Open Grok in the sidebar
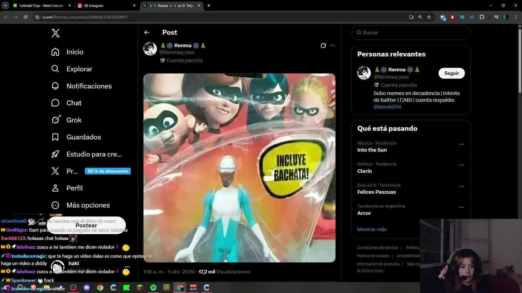 coord(66,120)
